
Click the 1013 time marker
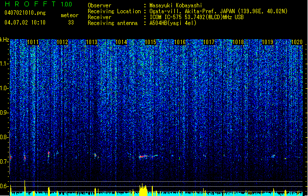92,42
